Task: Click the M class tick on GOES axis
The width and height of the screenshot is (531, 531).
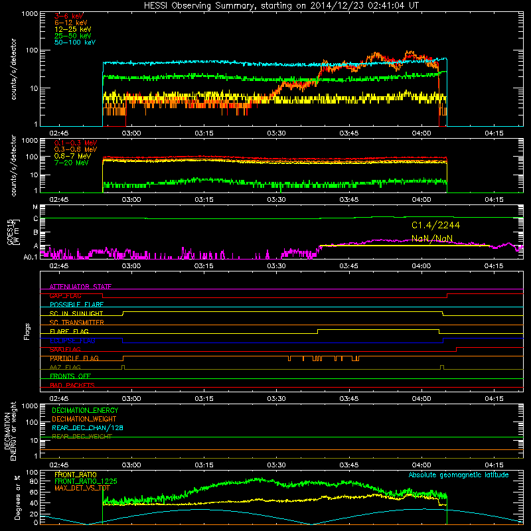Action: click(x=35, y=207)
